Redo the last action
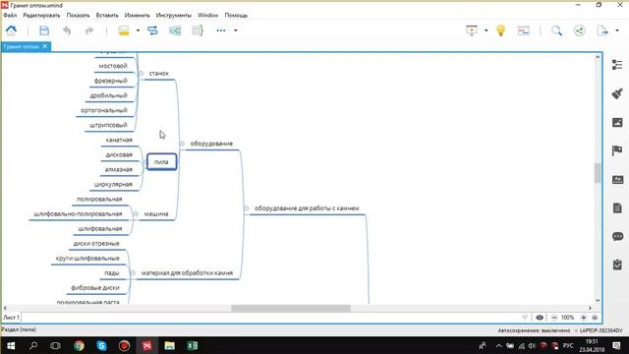This screenshot has width=629, height=354. [89, 30]
